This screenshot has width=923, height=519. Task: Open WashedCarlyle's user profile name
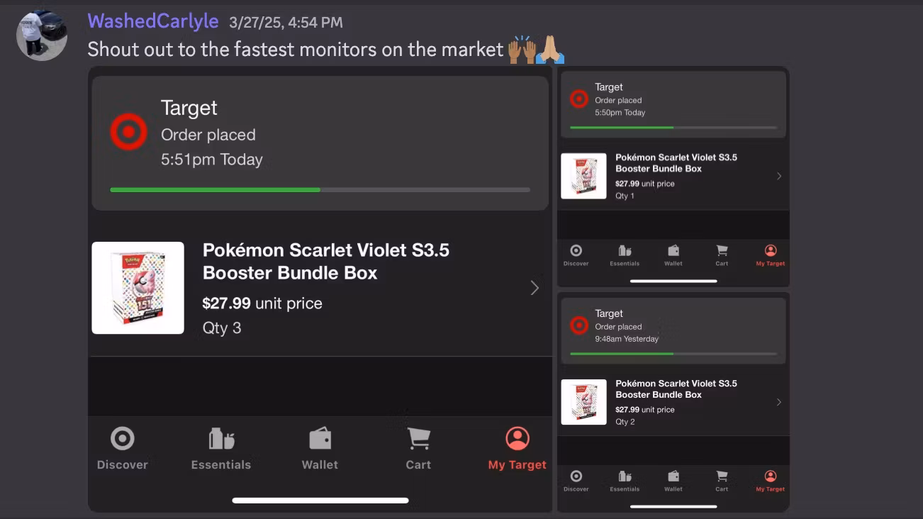coord(153,21)
